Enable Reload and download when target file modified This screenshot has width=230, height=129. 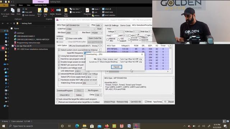point(57,102)
